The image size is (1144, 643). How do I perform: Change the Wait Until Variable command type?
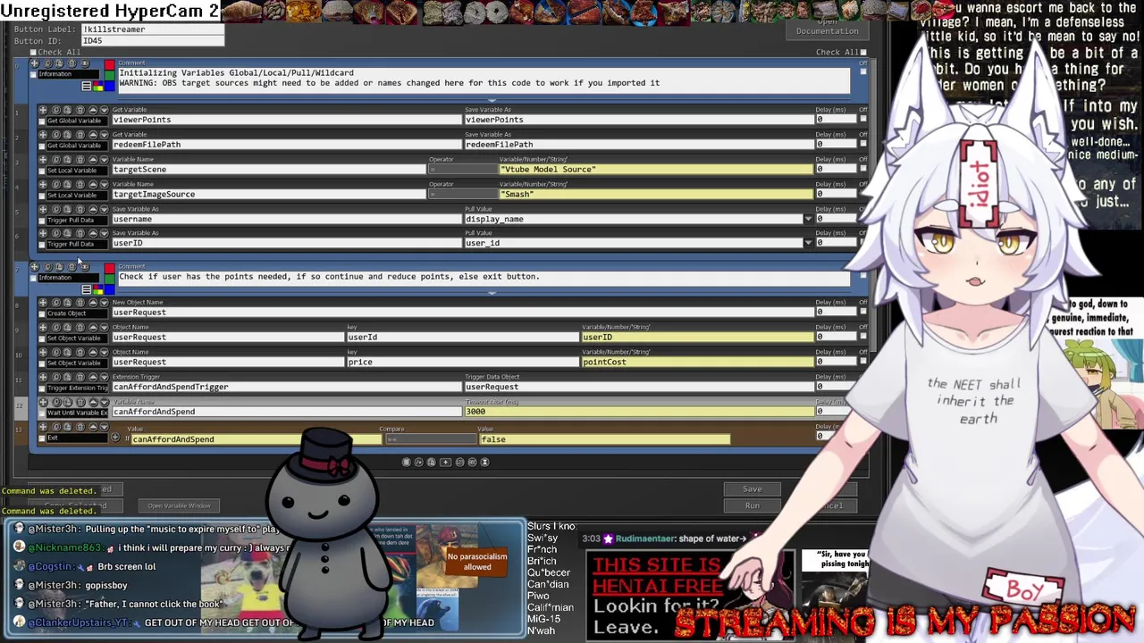(77, 413)
